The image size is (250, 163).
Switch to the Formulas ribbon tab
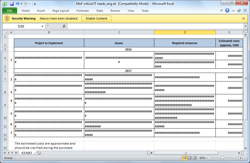coord(83,11)
